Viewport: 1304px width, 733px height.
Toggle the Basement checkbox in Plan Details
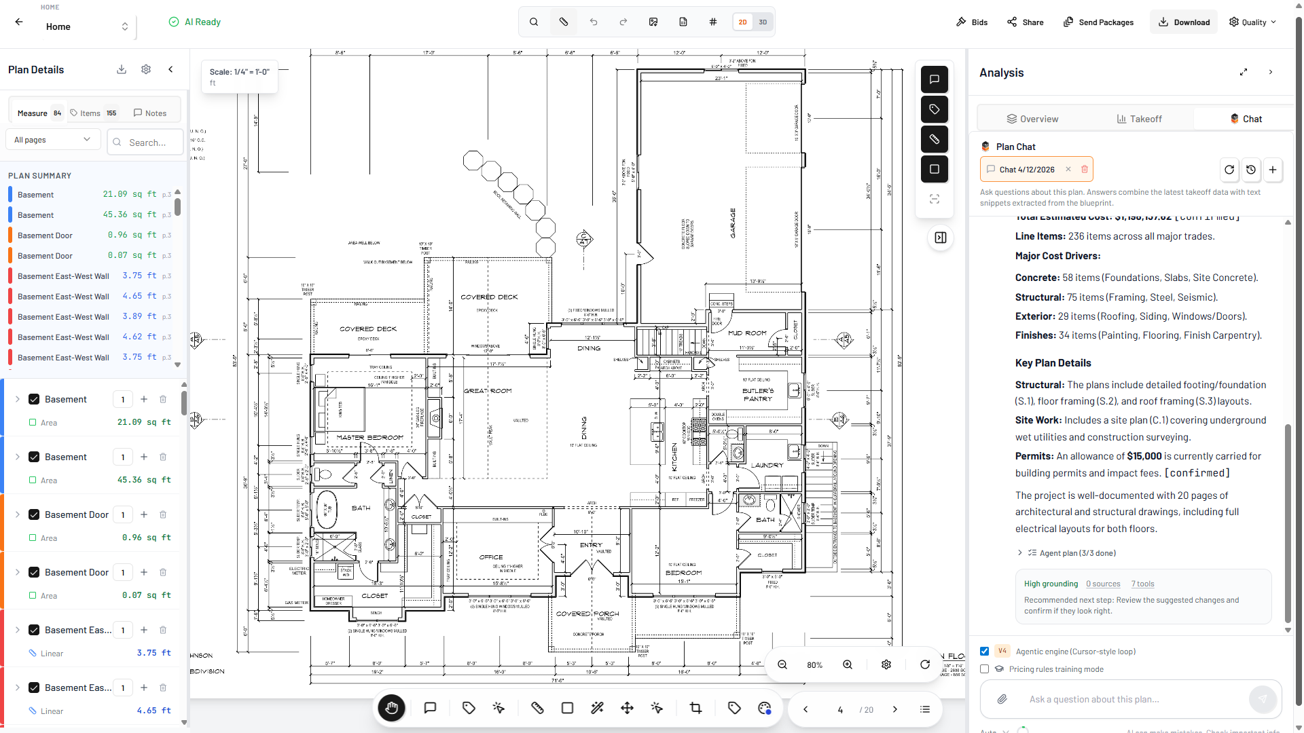[33, 399]
